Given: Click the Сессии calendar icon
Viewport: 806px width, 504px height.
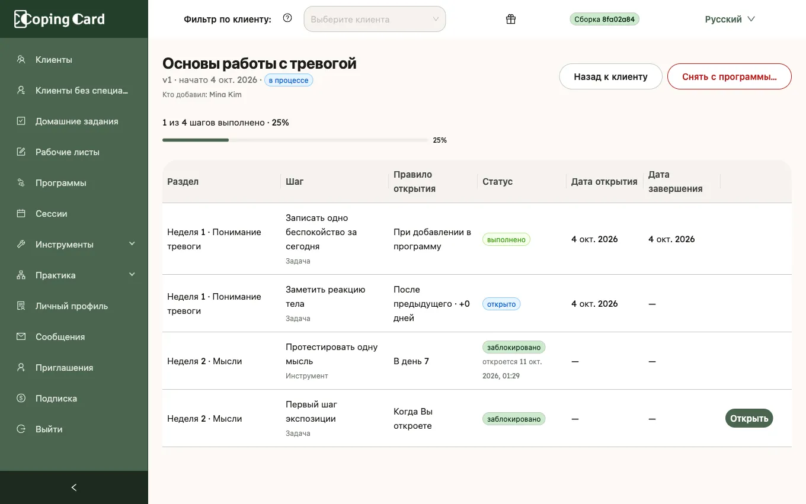Looking at the screenshot, I should [x=21, y=213].
